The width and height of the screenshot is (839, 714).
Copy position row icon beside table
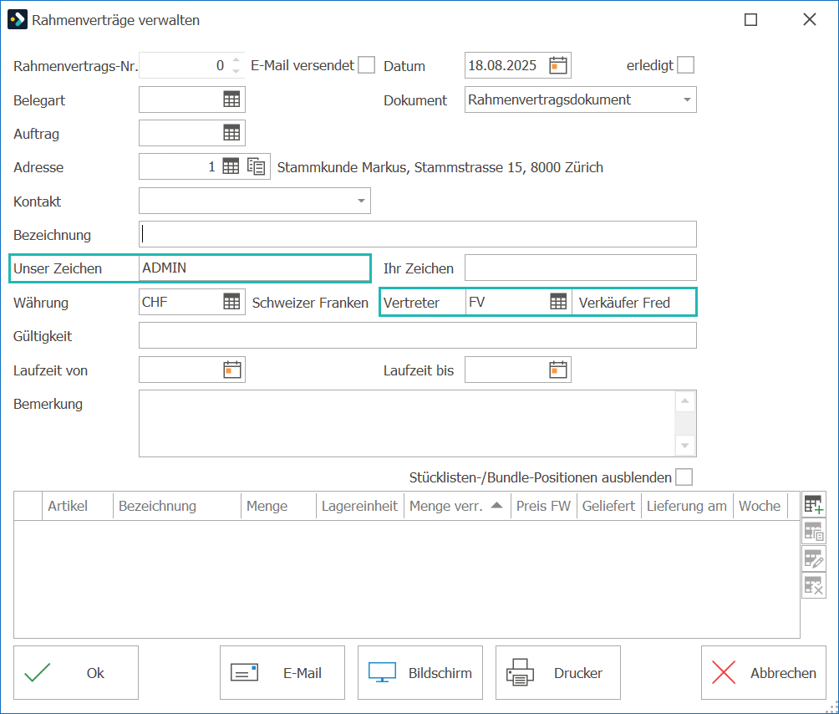(x=814, y=532)
